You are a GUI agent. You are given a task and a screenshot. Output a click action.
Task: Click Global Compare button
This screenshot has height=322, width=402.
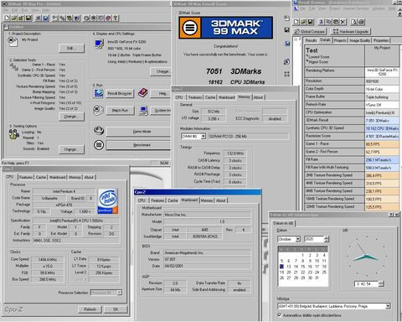tap(310, 31)
